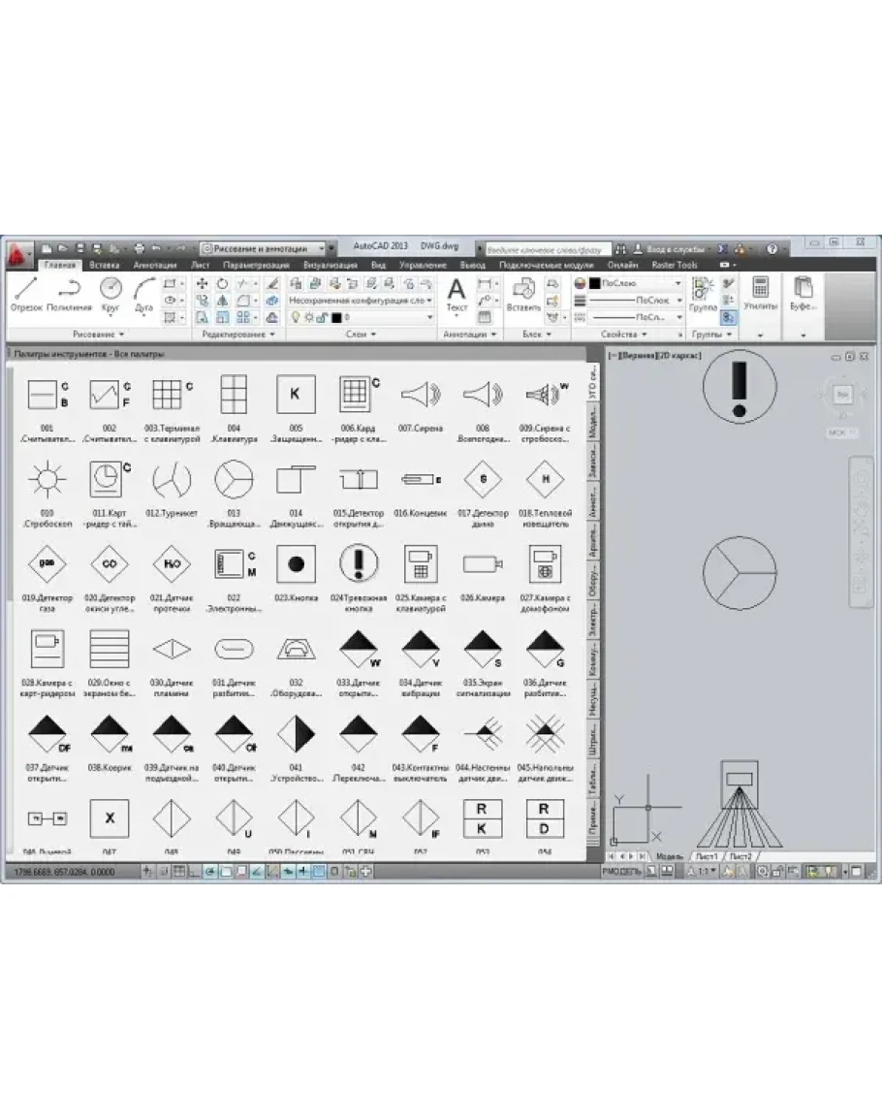Image resolution: width=882 pixels, height=1120 pixels.
Task: Switch to the Лист1 layout tab
Action: coord(705,857)
